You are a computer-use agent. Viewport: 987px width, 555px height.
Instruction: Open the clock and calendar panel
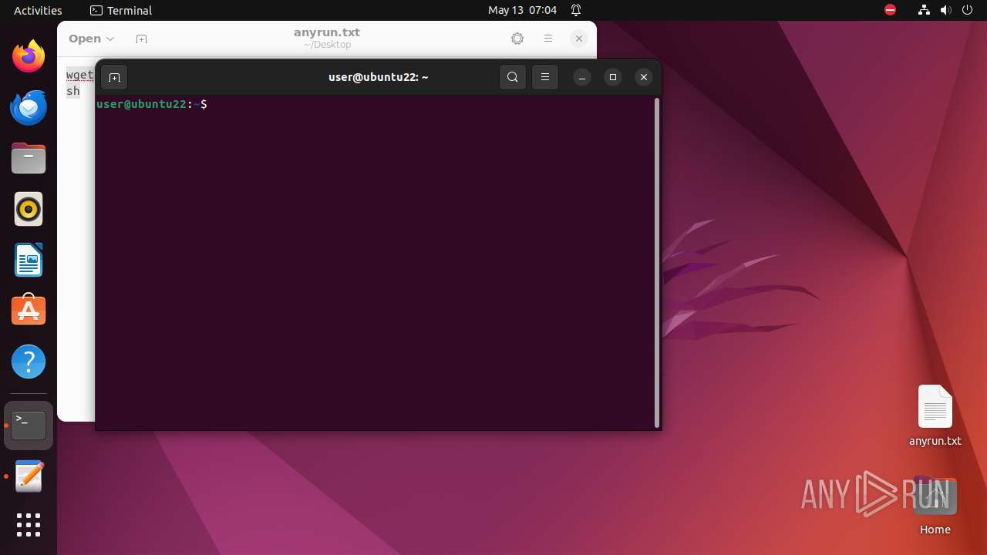click(522, 10)
